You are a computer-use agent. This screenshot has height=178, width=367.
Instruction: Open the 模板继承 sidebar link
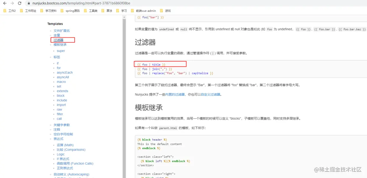pos(60,45)
